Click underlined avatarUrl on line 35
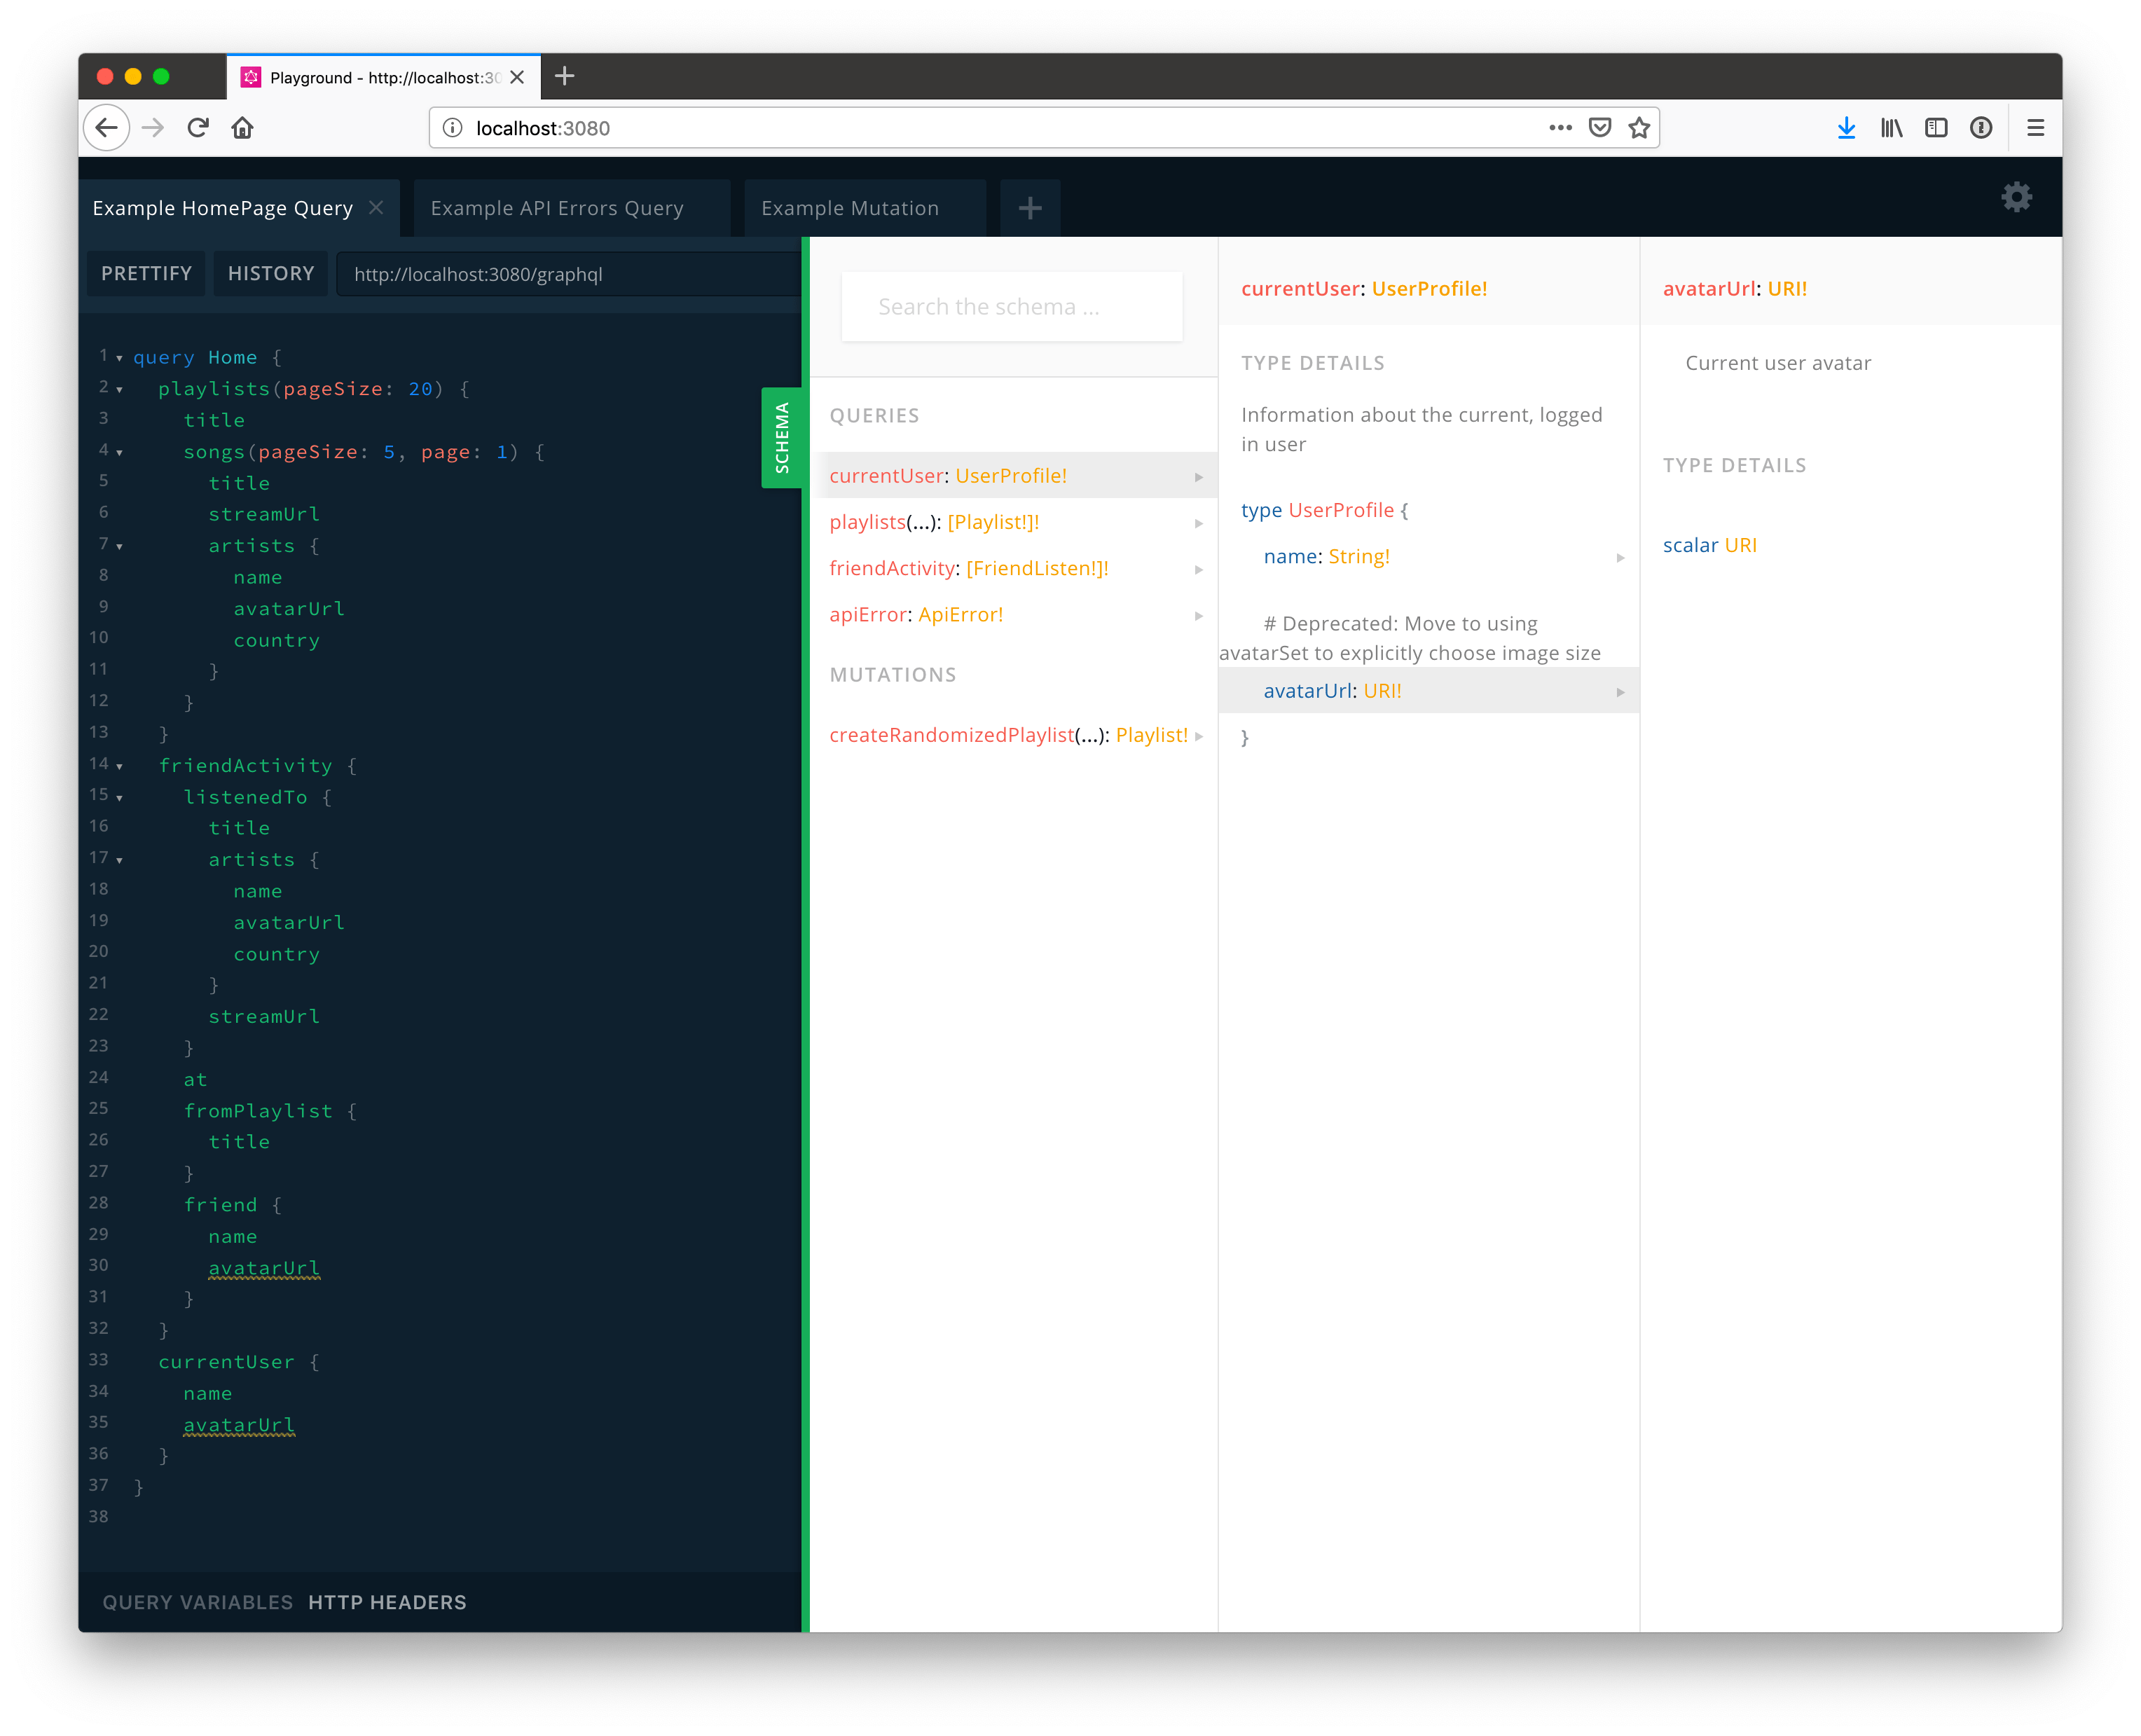The image size is (2141, 1736). click(x=239, y=1425)
